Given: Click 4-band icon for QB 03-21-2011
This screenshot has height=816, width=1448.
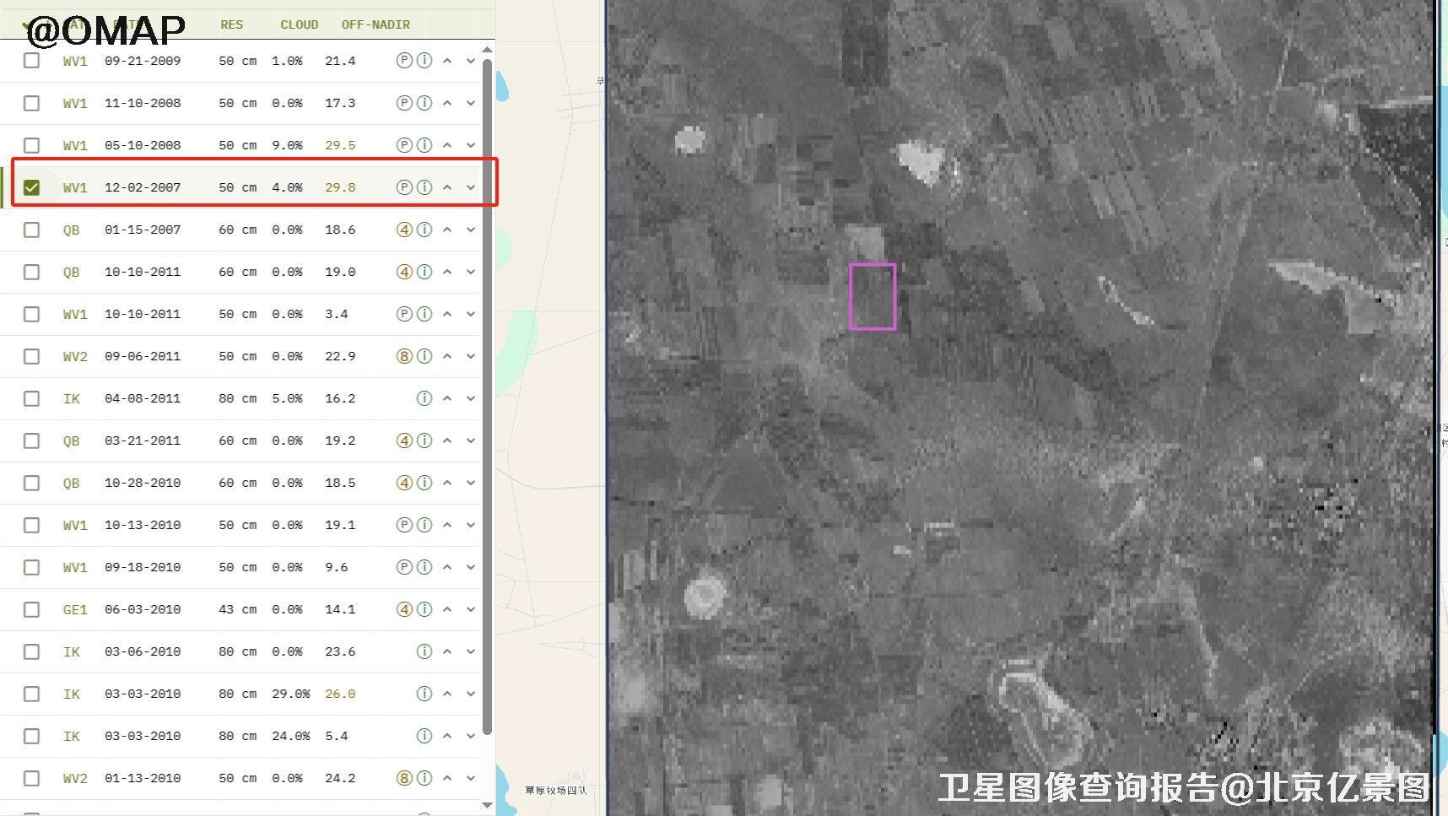Looking at the screenshot, I should pyautogui.click(x=404, y=440).
